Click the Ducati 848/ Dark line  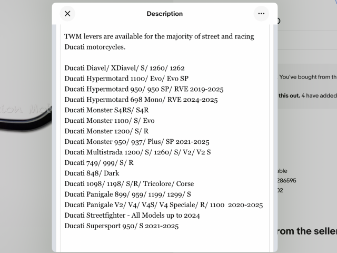[92, 173]
